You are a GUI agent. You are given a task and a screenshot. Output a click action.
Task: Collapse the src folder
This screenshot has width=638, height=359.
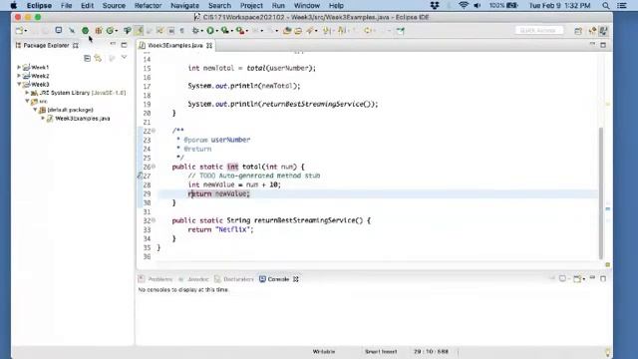tap(27, 101)
